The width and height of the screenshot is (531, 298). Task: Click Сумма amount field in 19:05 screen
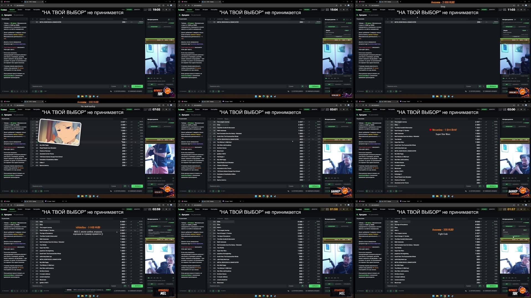116,86
